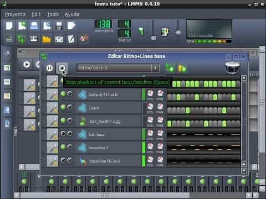Show the controller rack

(84, 39)
